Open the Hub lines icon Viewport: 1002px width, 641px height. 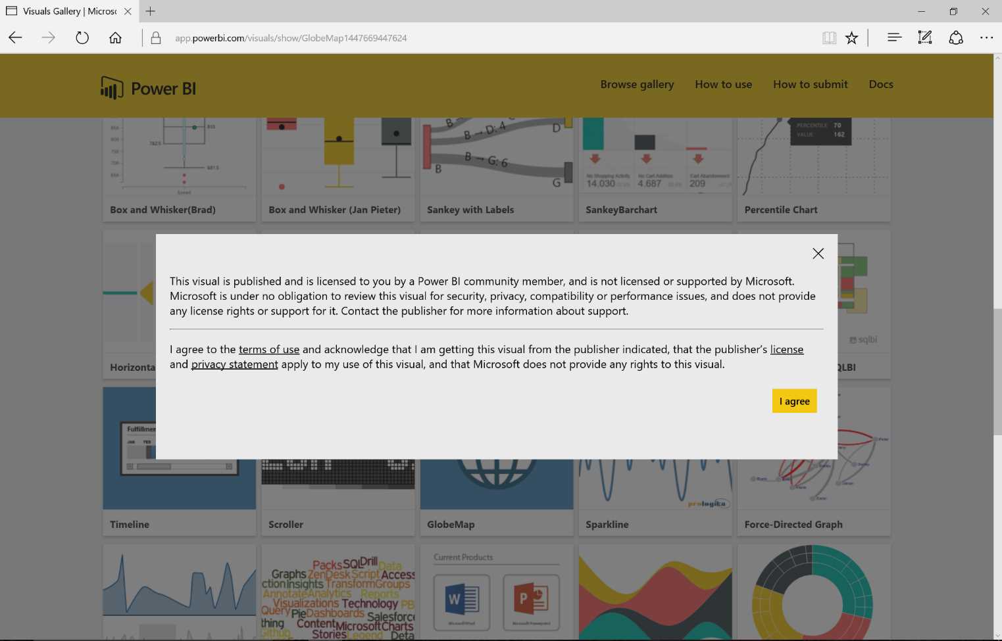pyautogui.click(x=894, y=38)
